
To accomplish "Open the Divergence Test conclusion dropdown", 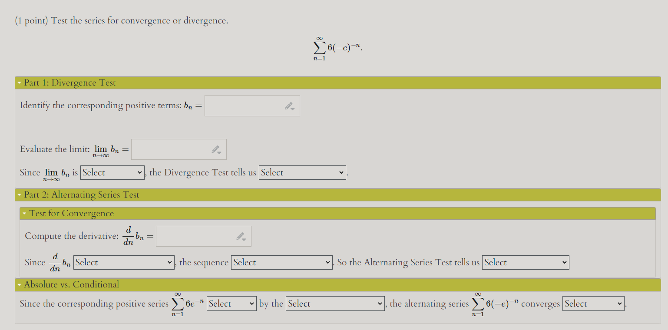I will pyautogui.click(x=302, y=172).
